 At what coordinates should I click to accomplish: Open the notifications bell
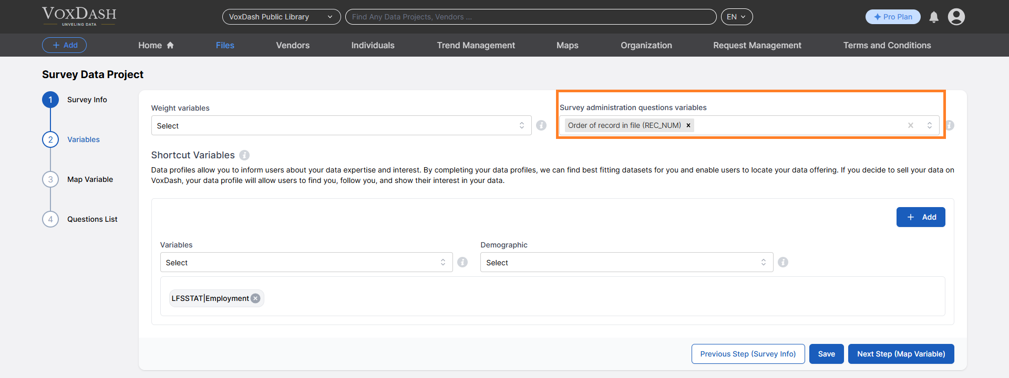934,17
